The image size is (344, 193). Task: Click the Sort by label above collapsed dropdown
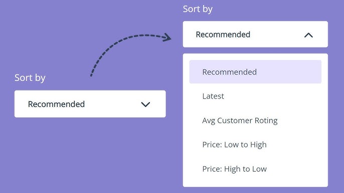pyautogui.click(x=30, y=78)
